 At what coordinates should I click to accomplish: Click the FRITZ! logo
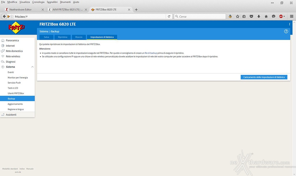(16, 28)
